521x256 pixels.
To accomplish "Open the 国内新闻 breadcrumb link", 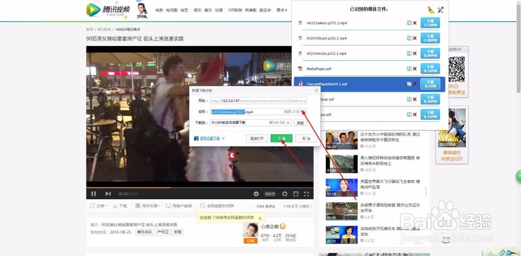I will pos(104,30).
